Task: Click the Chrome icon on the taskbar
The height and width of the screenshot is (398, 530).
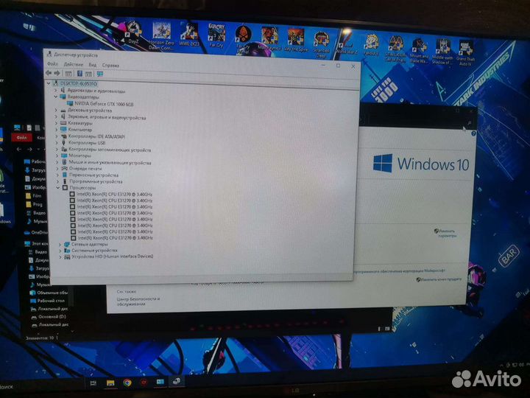Action: click(127, 383)
